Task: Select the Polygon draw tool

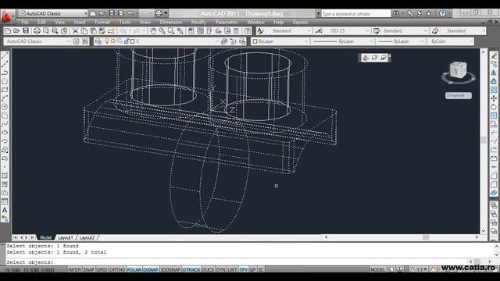Action: click(5, 81)
